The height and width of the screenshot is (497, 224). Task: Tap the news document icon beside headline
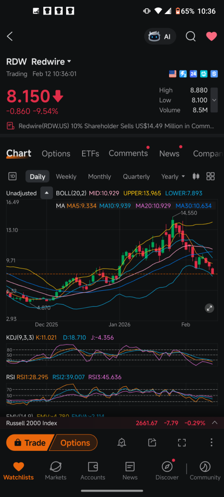click(x=11, y=126)
